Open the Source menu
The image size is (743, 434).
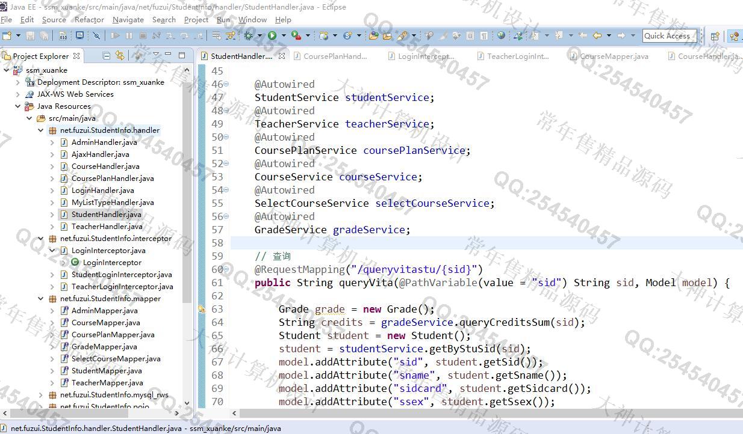[54, 19]
